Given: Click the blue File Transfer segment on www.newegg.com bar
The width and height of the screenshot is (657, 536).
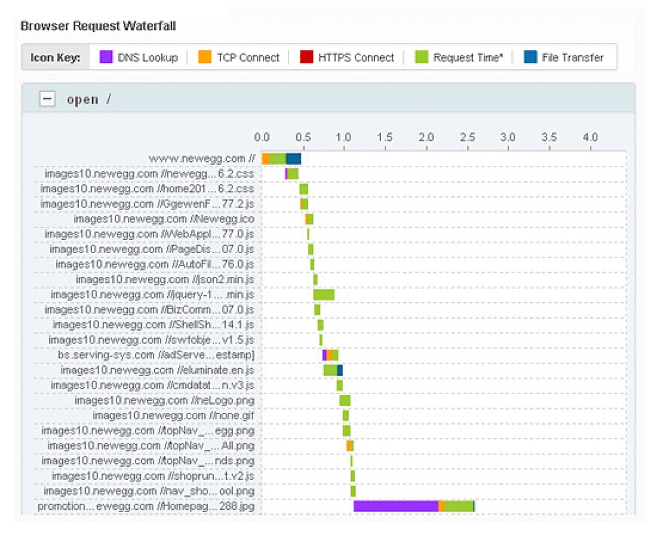Looking at the screenshot, I should tap(293, 158).
